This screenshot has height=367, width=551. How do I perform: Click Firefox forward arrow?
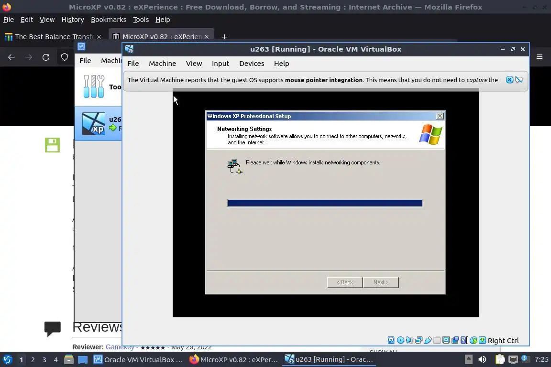29,57
